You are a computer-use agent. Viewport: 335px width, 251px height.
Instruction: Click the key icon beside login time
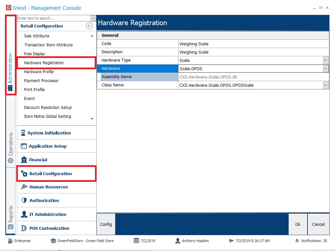coord(231,241)
